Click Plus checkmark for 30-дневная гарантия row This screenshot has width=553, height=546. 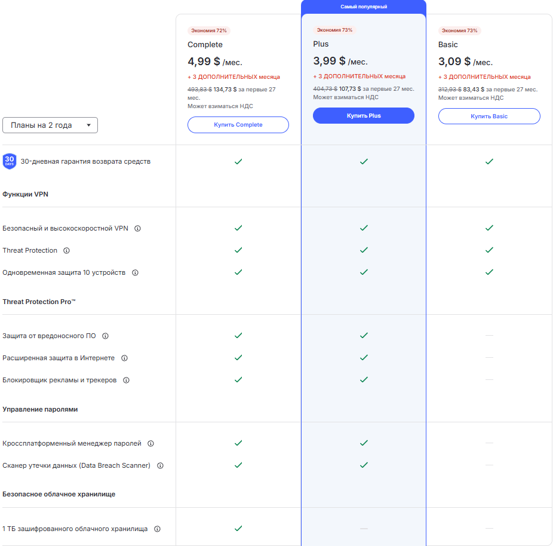[x=364, y=161]
